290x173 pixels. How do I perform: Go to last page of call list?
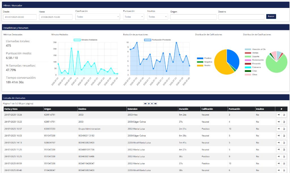tap(155, 104)
